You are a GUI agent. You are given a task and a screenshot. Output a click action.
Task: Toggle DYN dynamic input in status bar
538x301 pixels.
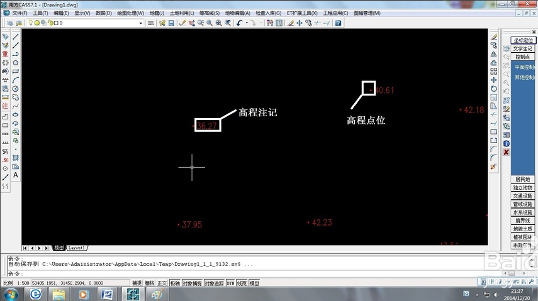coord(230,283)
